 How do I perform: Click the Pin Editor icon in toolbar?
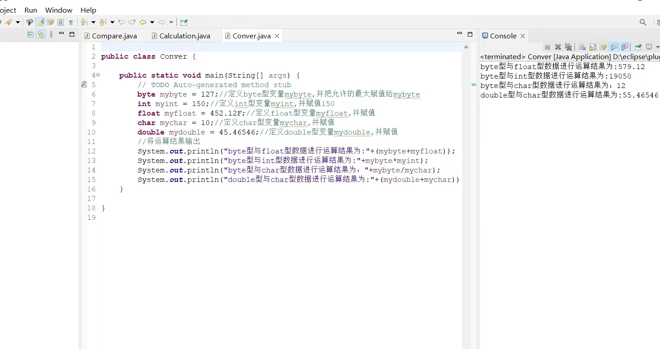tap(184, 22)
